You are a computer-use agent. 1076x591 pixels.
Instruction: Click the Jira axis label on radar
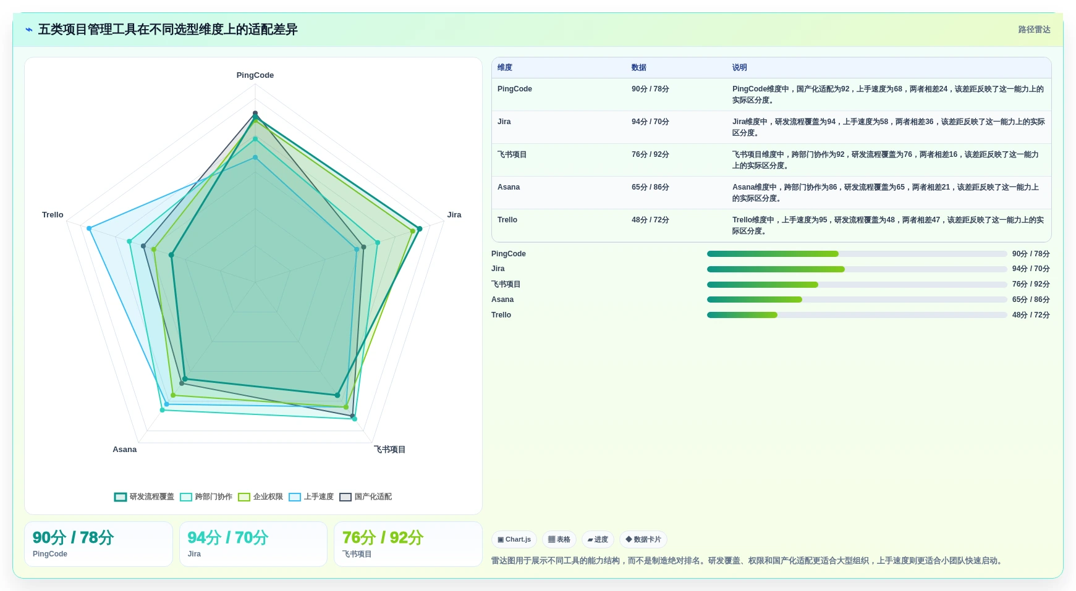454,215
